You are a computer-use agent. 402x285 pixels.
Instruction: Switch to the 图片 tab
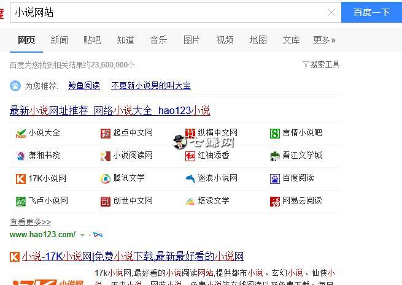pos(191,40)
